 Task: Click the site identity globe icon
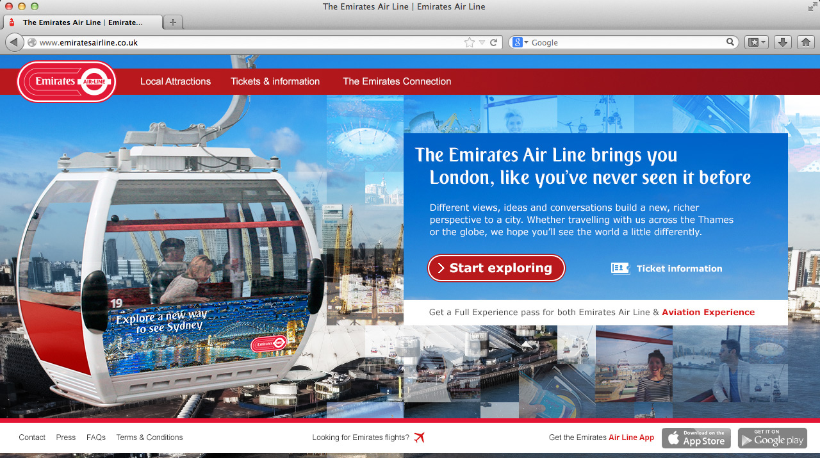point(31,42)
